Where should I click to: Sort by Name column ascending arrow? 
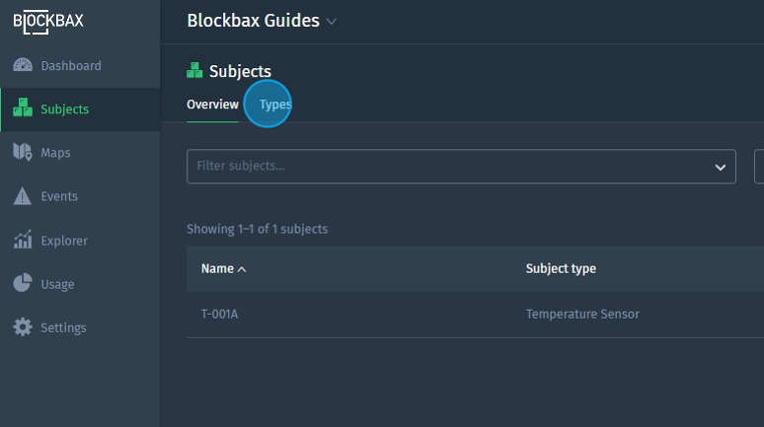242,269
